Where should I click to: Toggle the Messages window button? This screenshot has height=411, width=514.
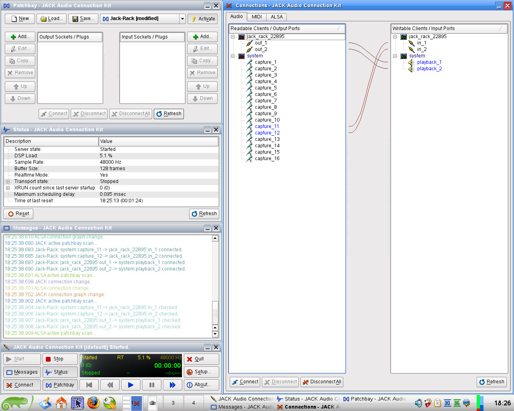pyautogui.click(x=22, y=372)
